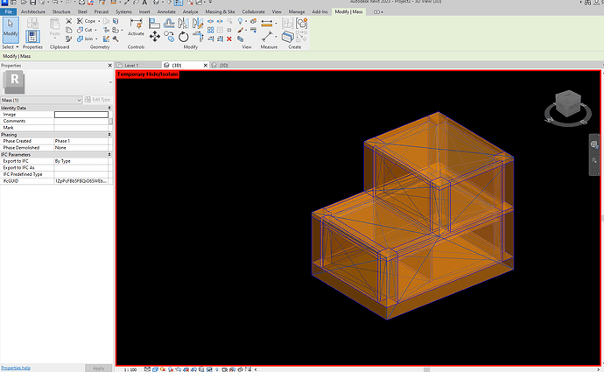This screenshot has width=604, height=372.
Task: Click the Apply button in Properties
Action: coord(99,368)
